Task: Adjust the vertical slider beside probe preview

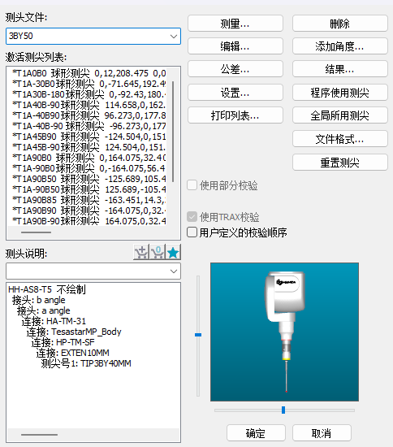Action: (x=198, y=335)
